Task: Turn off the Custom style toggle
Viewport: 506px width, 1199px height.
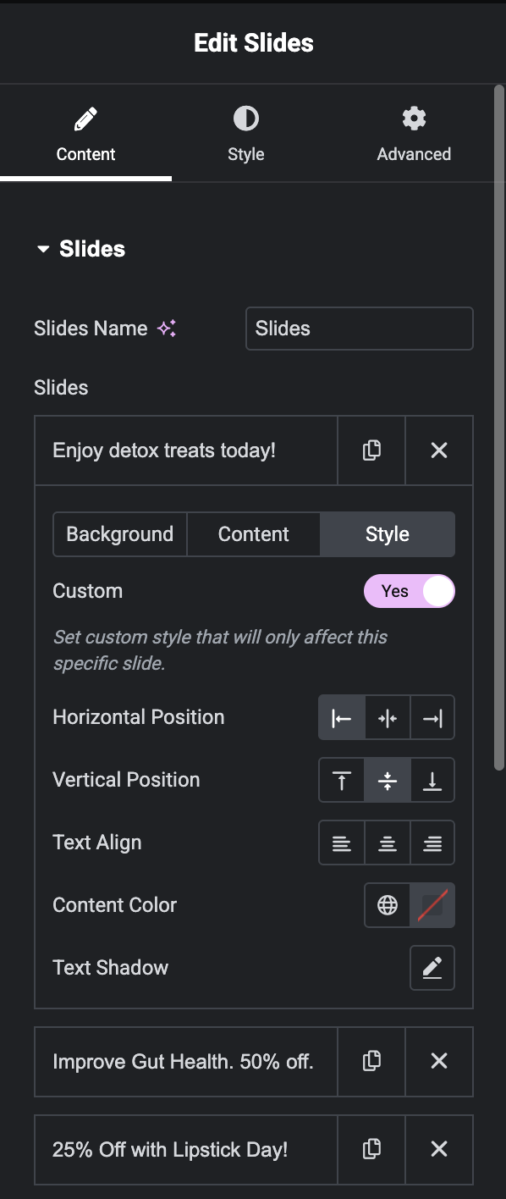Action: point(410,591)
